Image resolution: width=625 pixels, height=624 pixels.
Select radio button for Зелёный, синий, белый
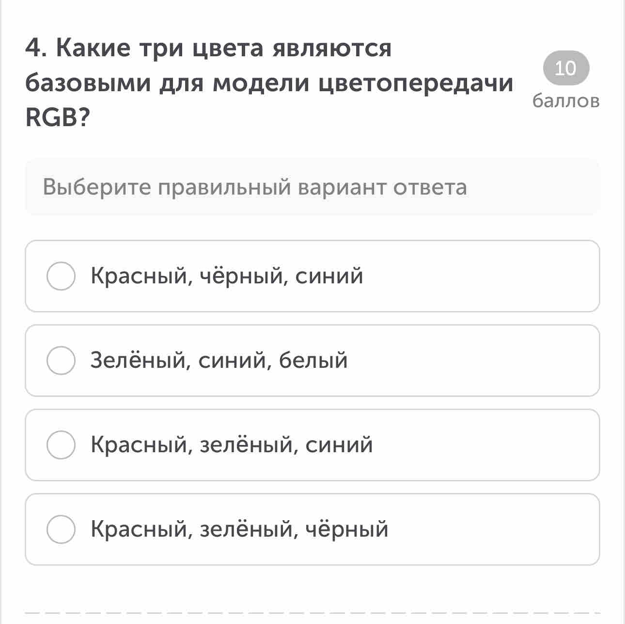(61, 361)
